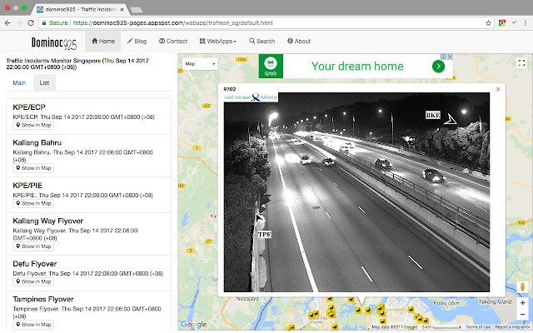
Task: Switch to the List tab
Action: [x=44, y=82]
